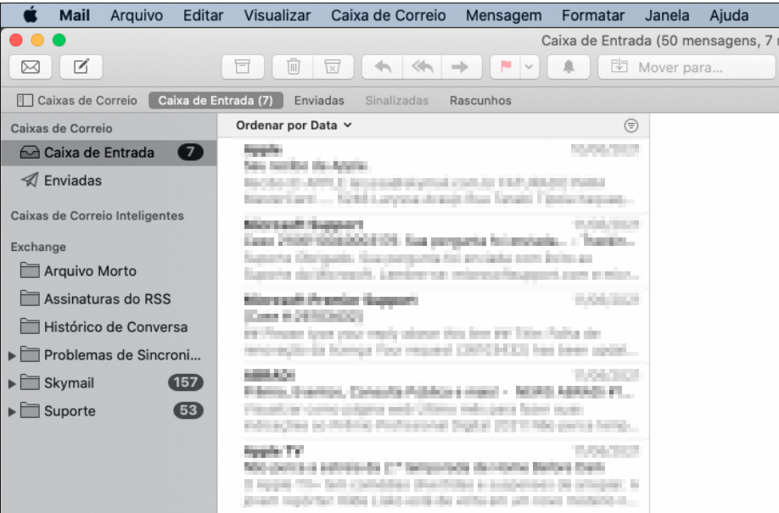Toggle the Caixas de Correio sidebar

77,100
